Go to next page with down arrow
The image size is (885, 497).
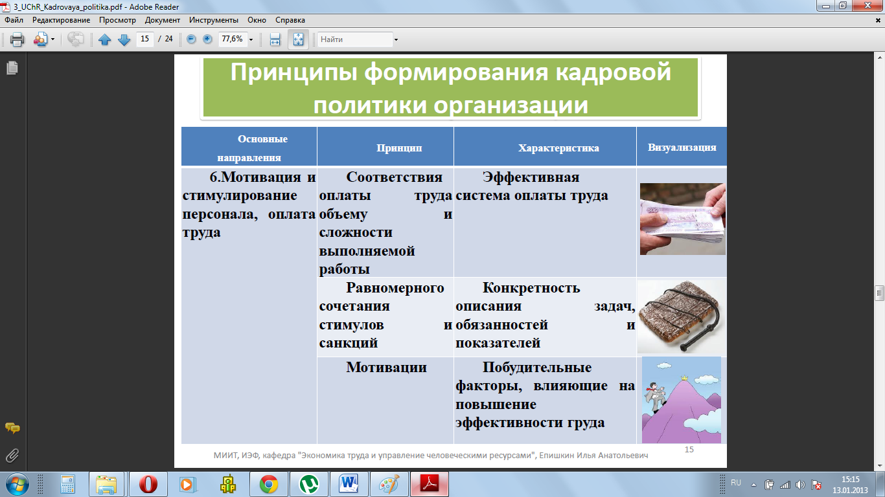[124, 39]
